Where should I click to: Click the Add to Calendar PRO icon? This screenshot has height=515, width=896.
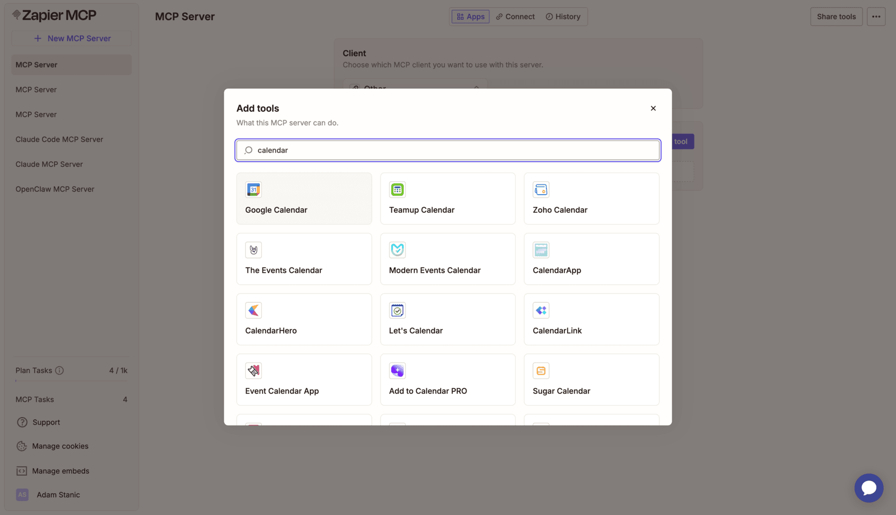click(x=397, y=370)
